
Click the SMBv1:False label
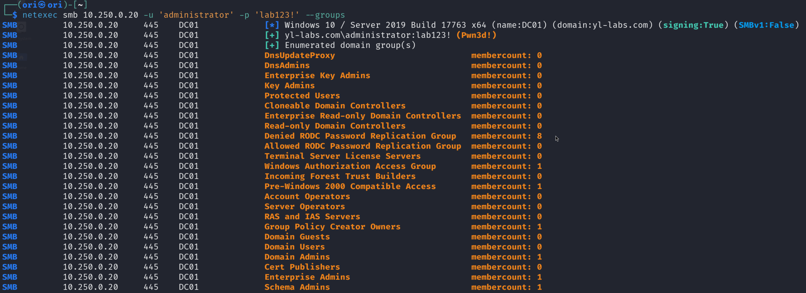point(766,25)
